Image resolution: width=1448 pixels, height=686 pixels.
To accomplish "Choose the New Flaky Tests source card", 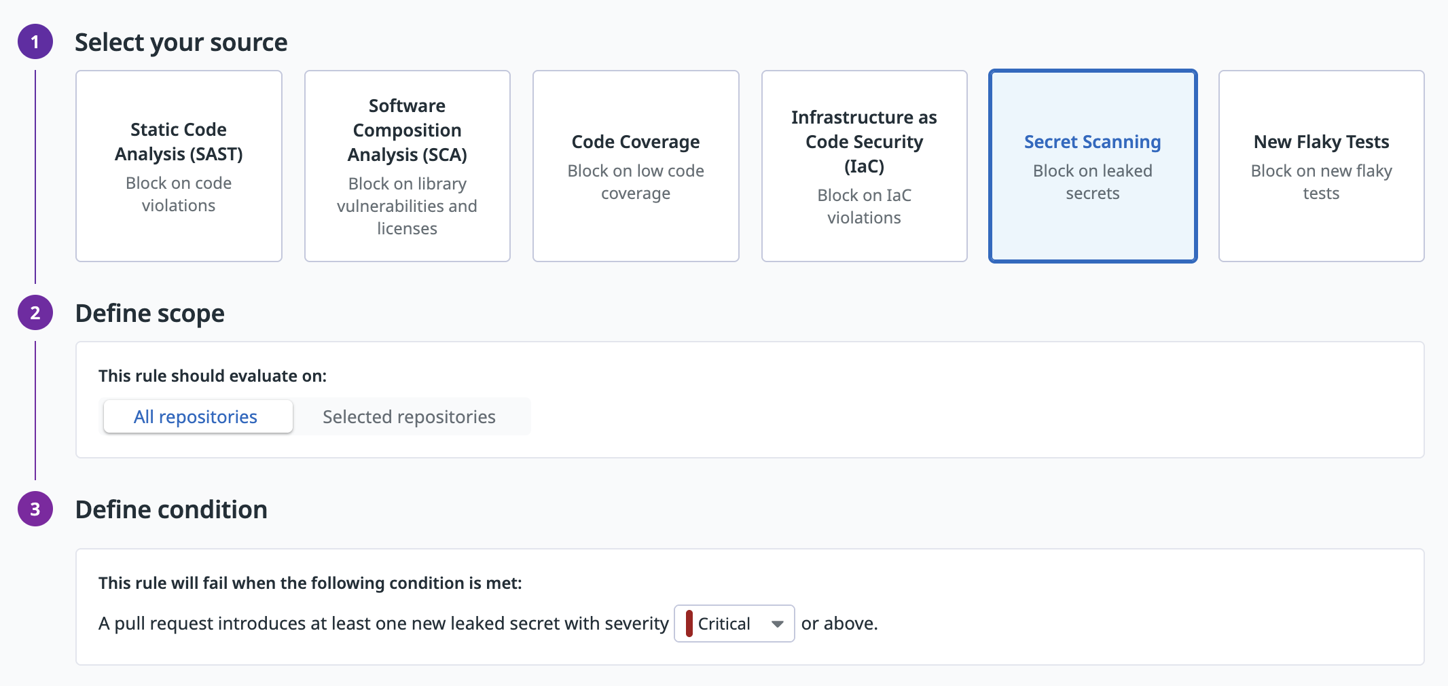I will [x=1321, y=166].
